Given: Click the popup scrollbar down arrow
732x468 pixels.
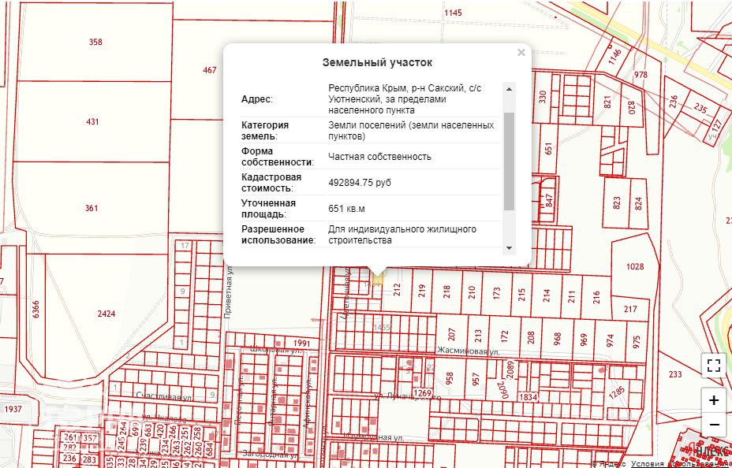Looking at the screenshot, I should point(509,248).
